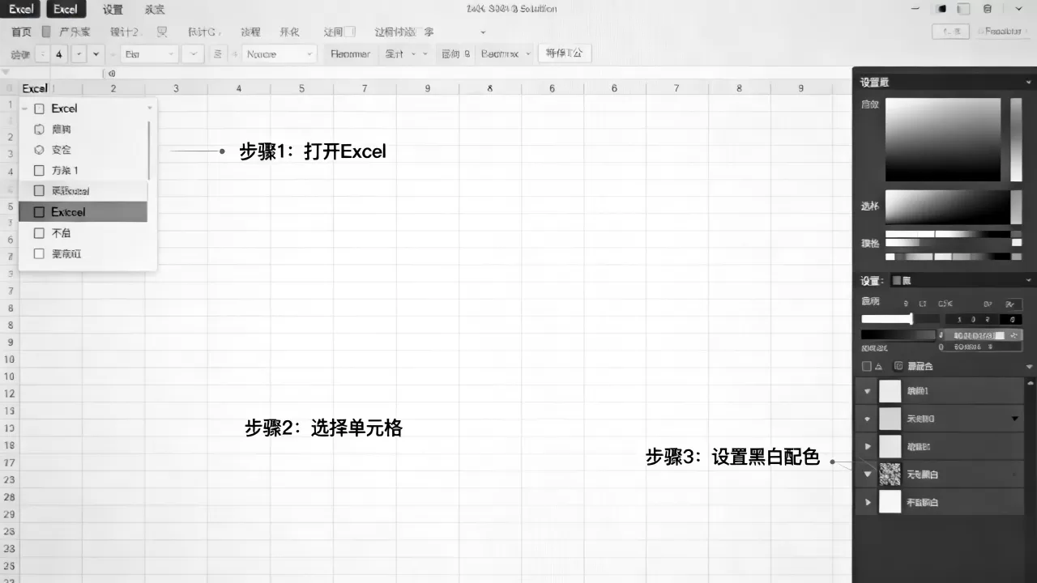Select column header 5

(x=301, y=88)
